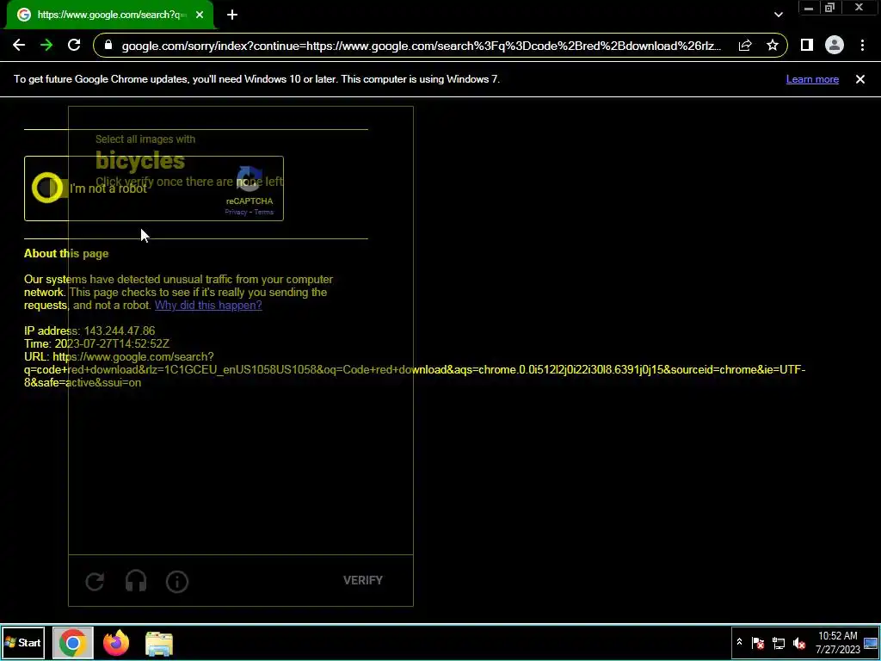Image resolution: width=881 pixels, height=661 pixels.
Task: Open Why did this happen link
Action: tap(208, 306)
